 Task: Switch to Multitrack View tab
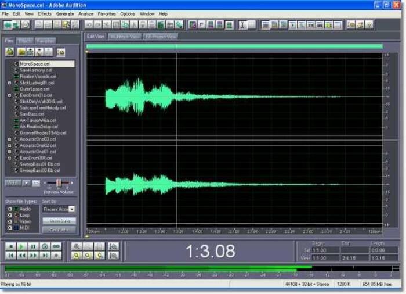[125, 37]
